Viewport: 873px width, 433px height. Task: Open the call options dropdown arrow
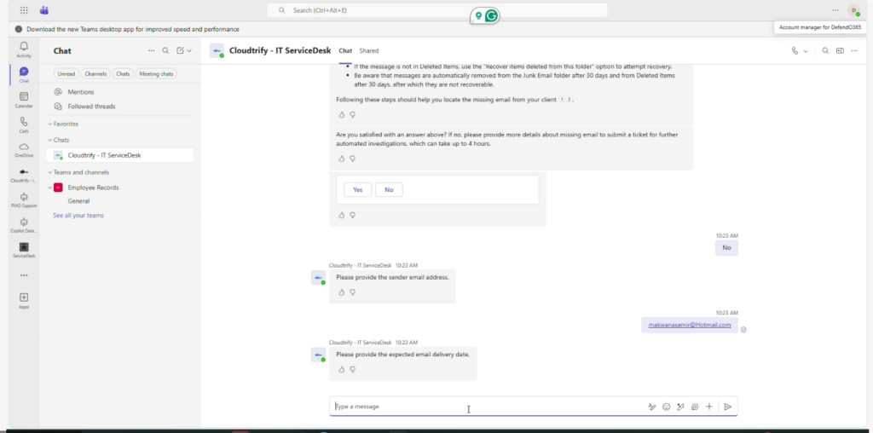point(806,51)
